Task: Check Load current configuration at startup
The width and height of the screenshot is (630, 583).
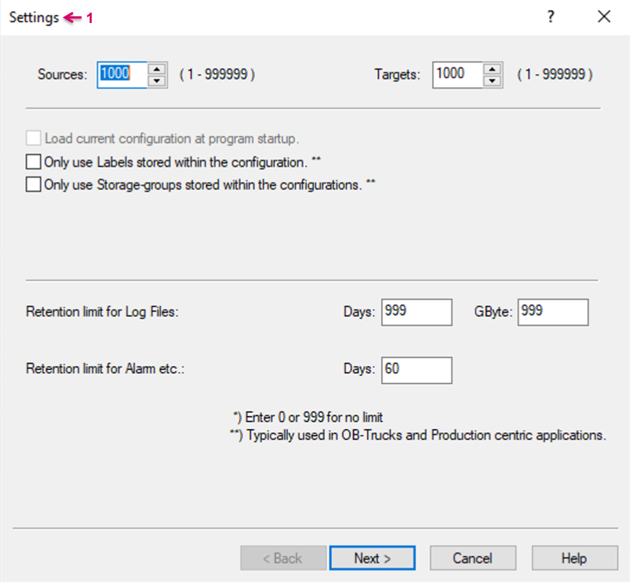Action: tap(33, 138)
